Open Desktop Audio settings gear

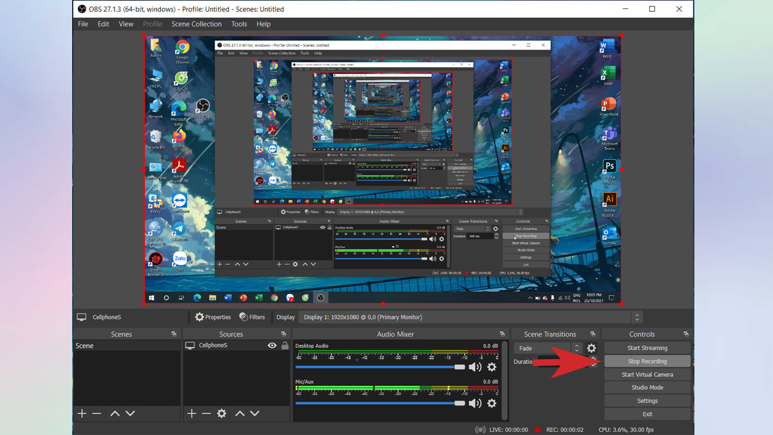pos(492,367)
